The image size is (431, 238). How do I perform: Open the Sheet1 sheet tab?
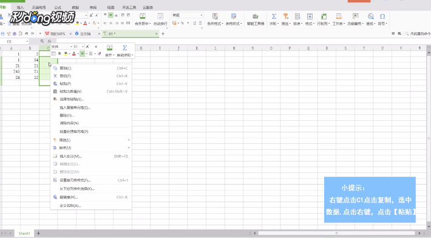pyautogui.click(x=24, y=233)
